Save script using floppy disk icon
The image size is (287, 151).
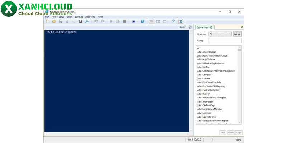point(61,21)
